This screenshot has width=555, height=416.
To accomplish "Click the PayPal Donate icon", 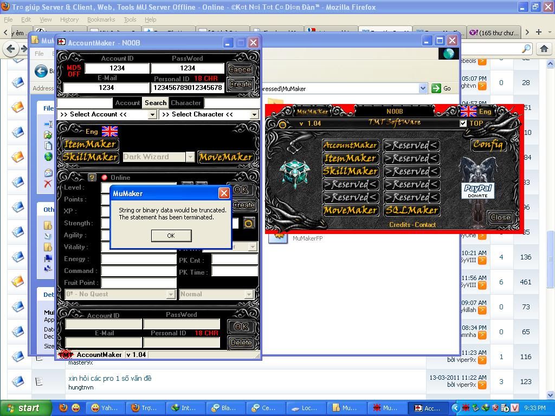I will click(x=478, y=191).
